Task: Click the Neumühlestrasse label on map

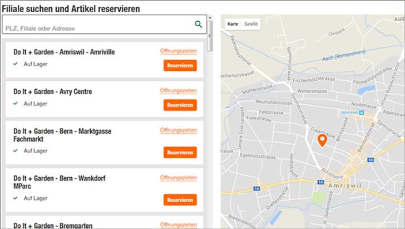Action: pyautogui.click(x=274, y=103)
